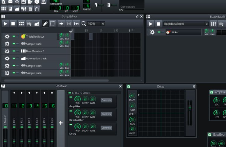Show the FX-Mixer via main toolbar icon
The image size is (226, 147).
click(24, 9)
